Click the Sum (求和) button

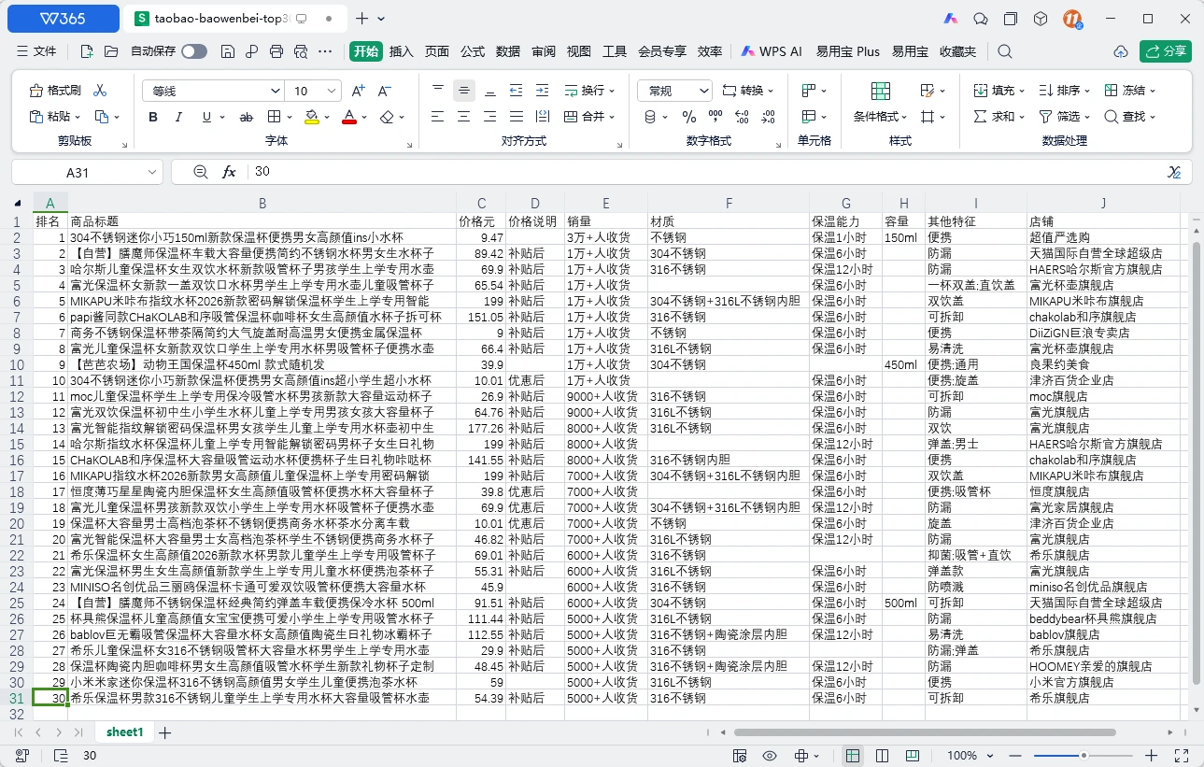[x=999, y=117]
